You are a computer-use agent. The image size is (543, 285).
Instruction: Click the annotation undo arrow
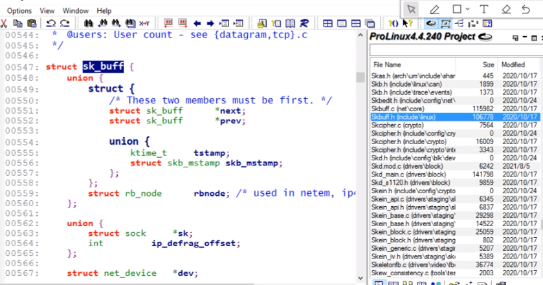526,9
